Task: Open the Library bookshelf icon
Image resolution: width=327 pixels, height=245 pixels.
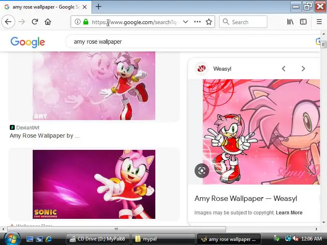Action: point(290,22)
